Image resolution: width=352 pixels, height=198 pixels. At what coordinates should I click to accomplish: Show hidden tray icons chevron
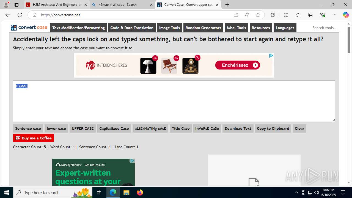point(296,193)
